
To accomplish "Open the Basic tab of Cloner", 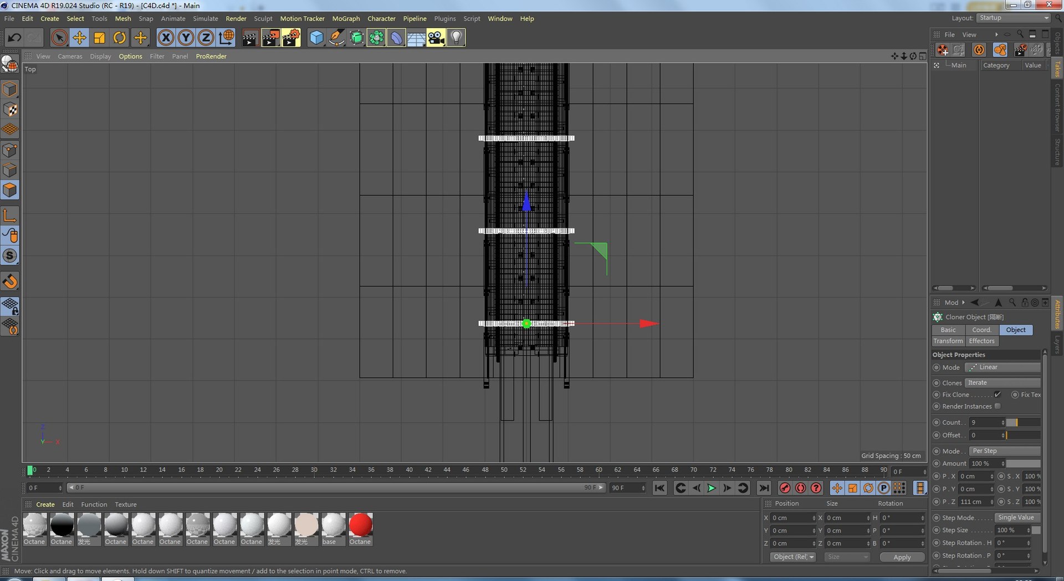I will click(948, 330).
